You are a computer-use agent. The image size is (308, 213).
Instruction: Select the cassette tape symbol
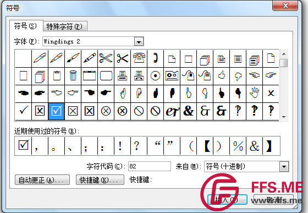pyautogui.click(x=172, y=76)
